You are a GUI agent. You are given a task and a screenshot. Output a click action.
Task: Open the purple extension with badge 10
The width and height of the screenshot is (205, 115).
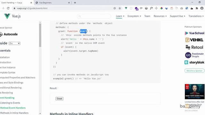tap(136, 9)
